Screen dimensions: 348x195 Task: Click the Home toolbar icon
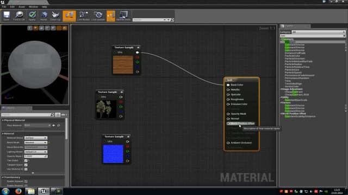[43, 16]
